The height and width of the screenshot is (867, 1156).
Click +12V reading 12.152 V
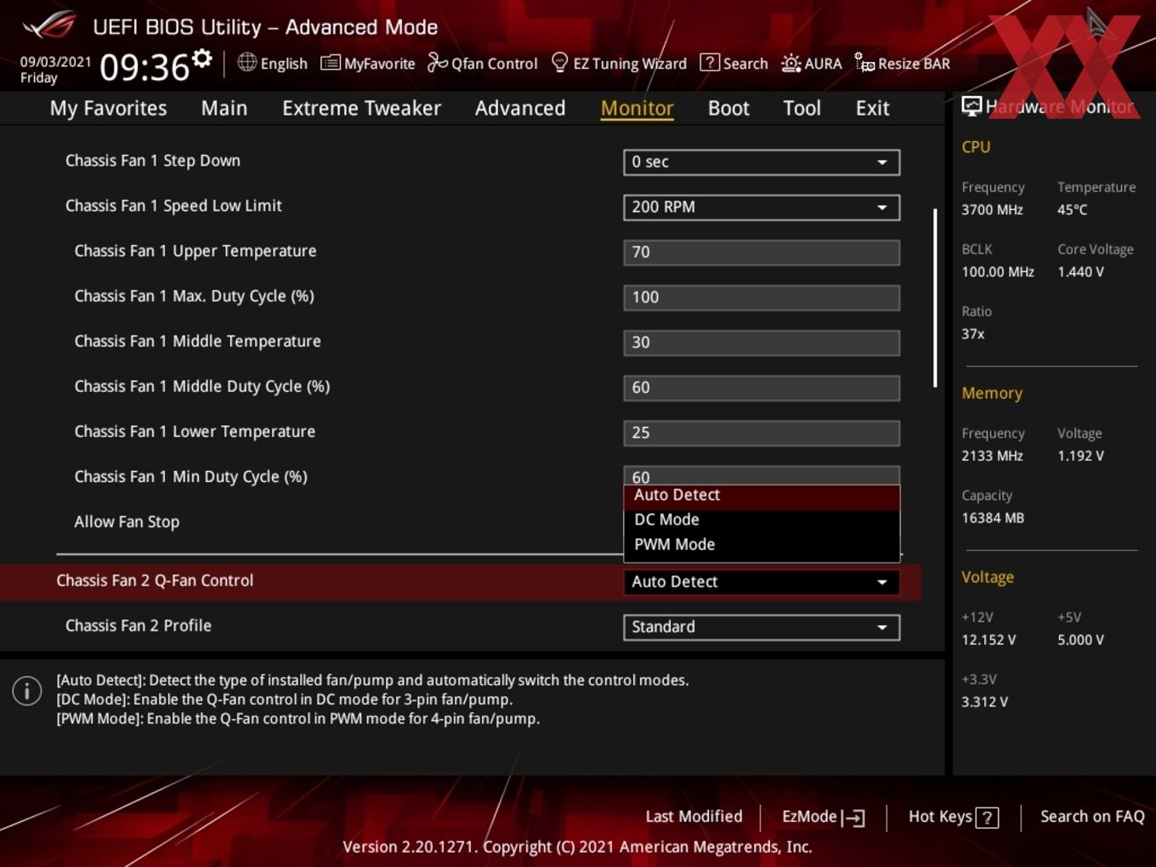tap(989, 640)
